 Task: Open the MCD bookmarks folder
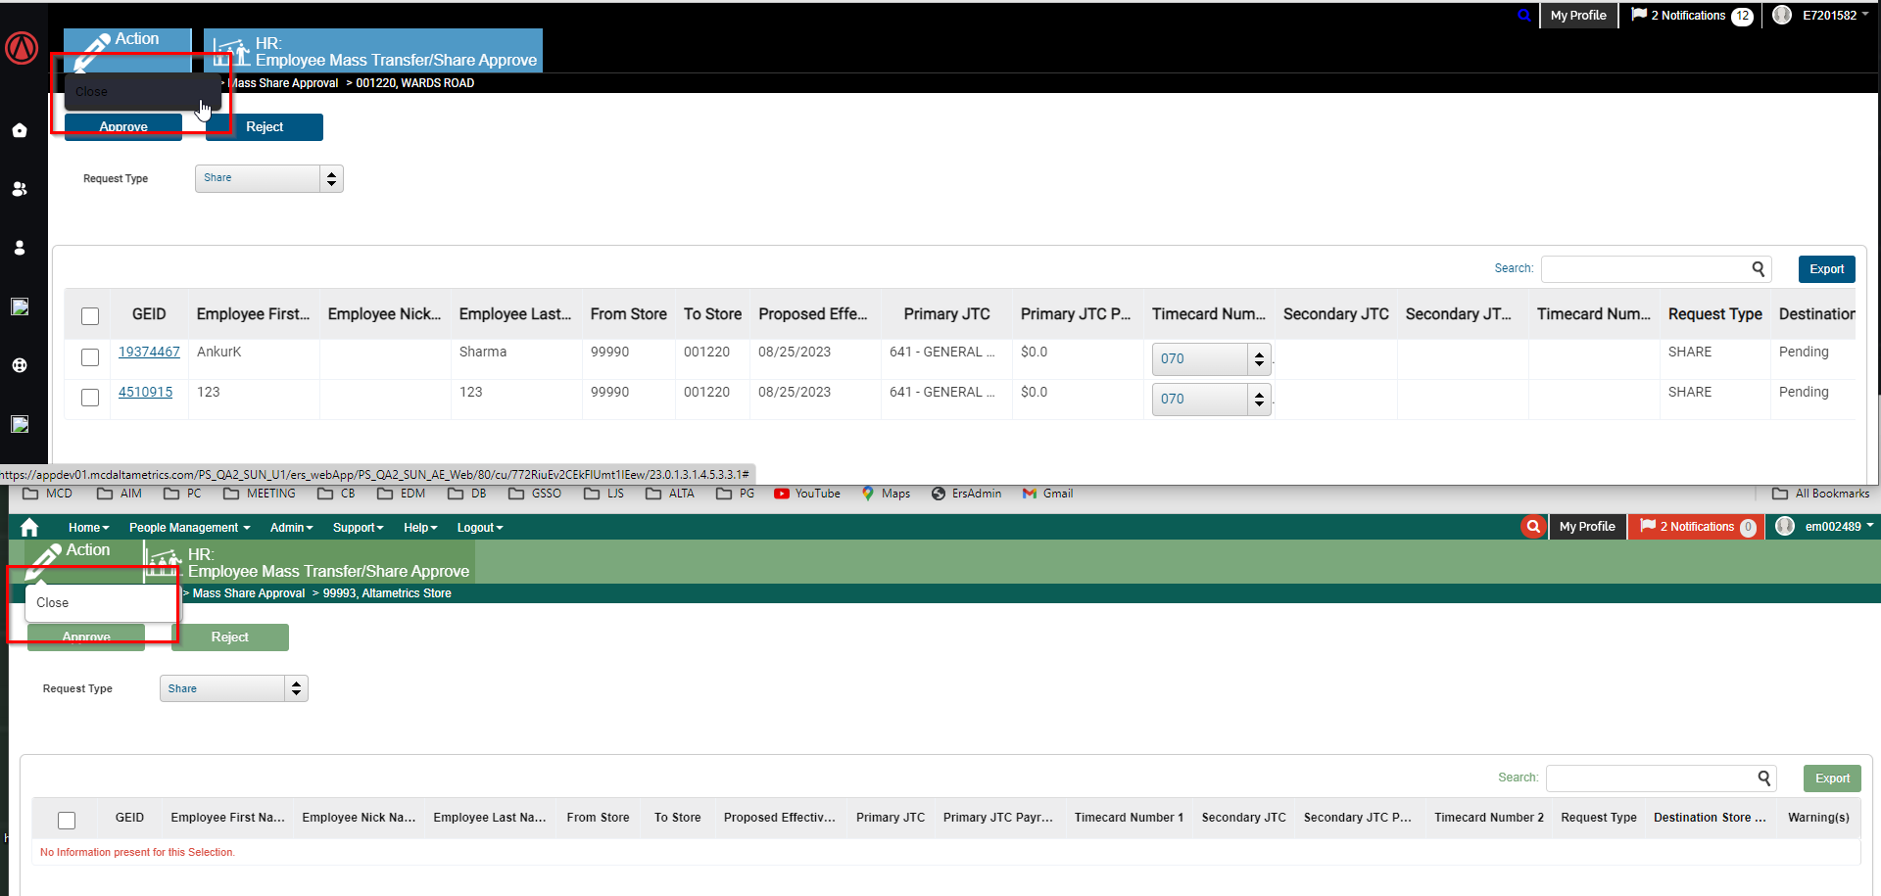pyautogui.click(x=47, y=494)
